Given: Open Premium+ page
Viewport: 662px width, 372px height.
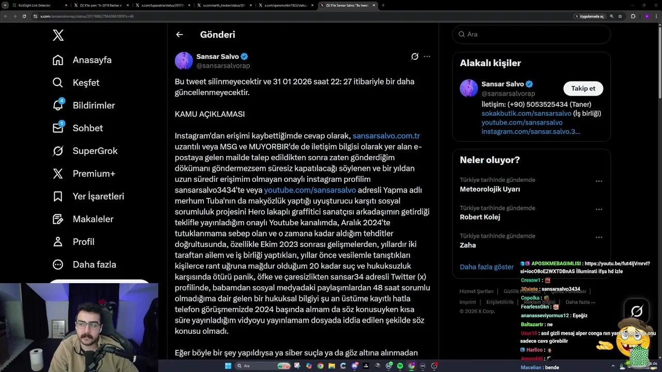Looking at the screenshot, I should click(x=84, y=174).
